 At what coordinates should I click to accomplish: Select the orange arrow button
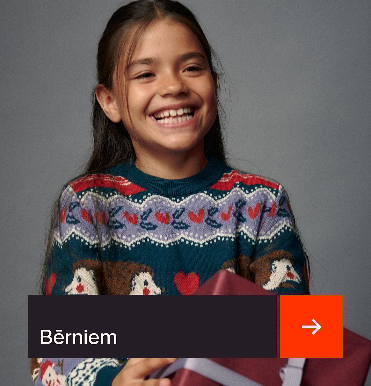coord(311,326)
